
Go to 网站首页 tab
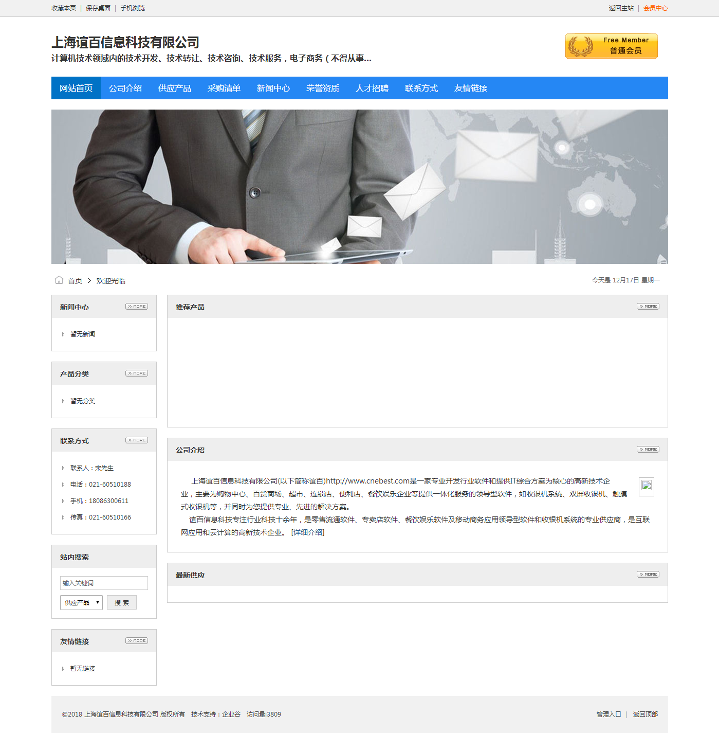(76, 88)
